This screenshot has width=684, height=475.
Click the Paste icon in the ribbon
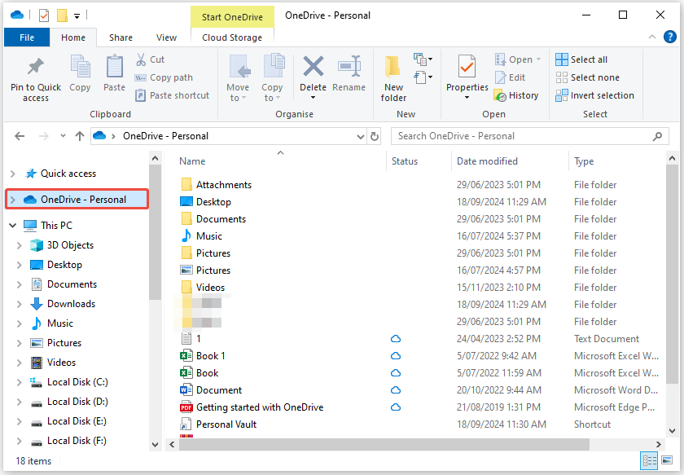pyautogui.click(x=114, y=77)
